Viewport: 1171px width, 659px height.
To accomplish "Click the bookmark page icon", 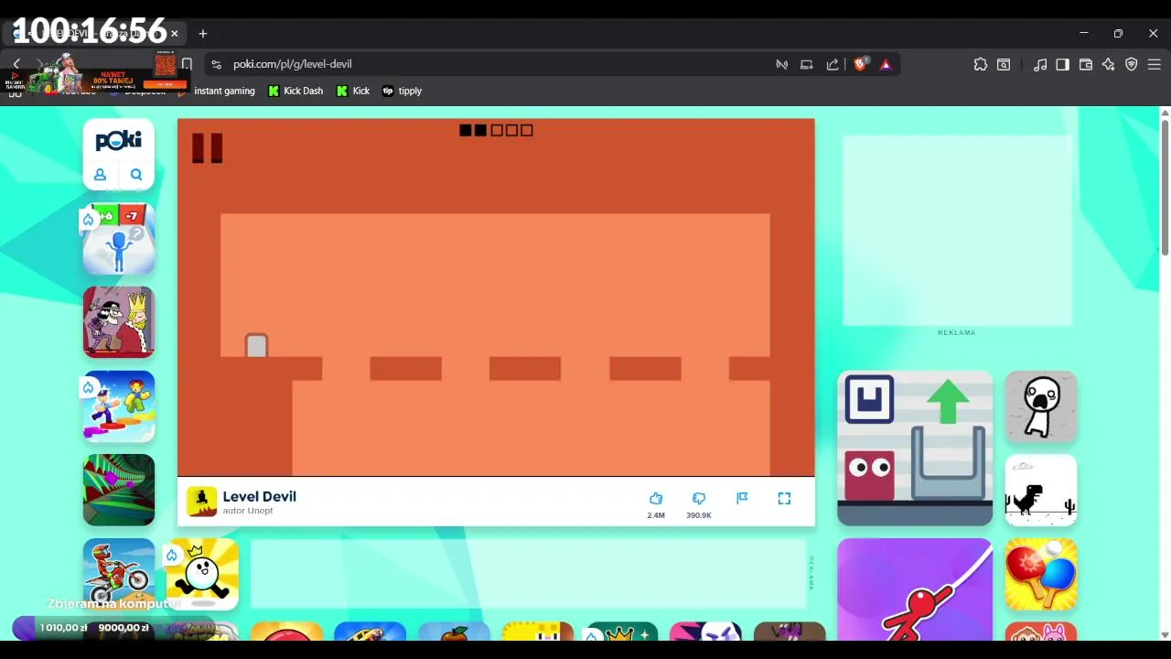I will click(x=187, y=64).
